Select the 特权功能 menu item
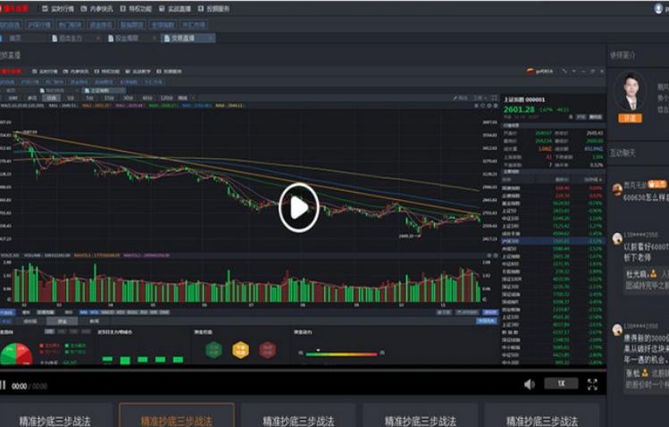669x427 pixels. (136, 9)
